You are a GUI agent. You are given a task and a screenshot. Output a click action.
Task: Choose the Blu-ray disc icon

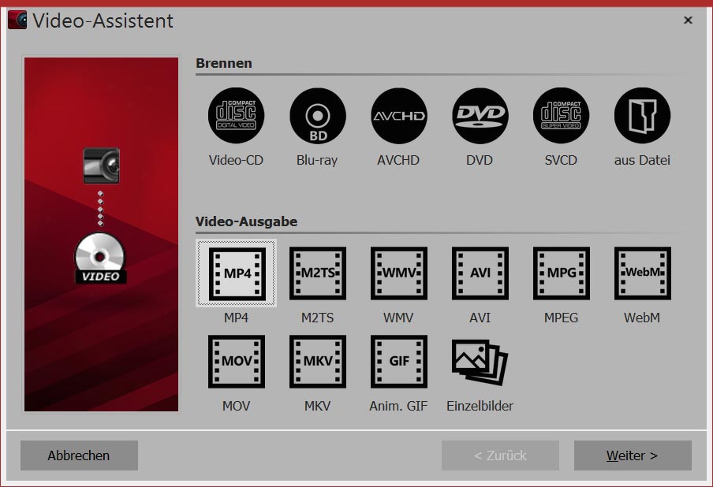tap(317, 116)
